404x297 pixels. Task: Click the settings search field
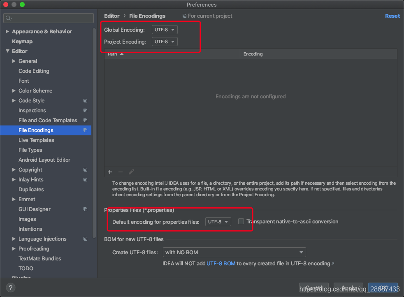coord(49,18)
